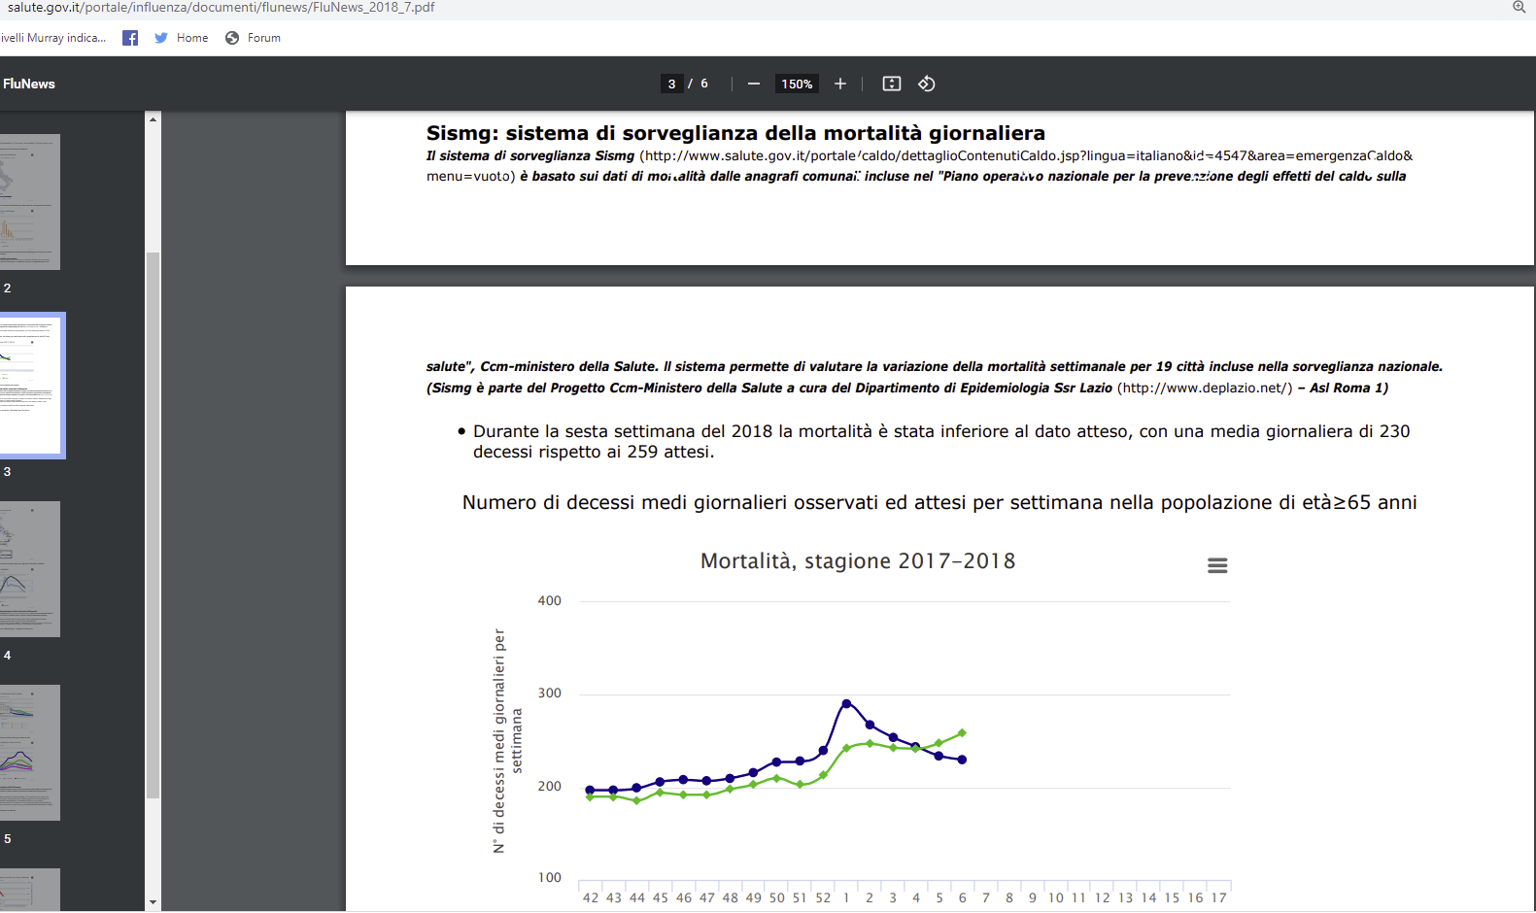Image resolution: width=1536 pixels, height=913 pixels.
Task: Select page 3 thumbnail
Action: (31, 386)
